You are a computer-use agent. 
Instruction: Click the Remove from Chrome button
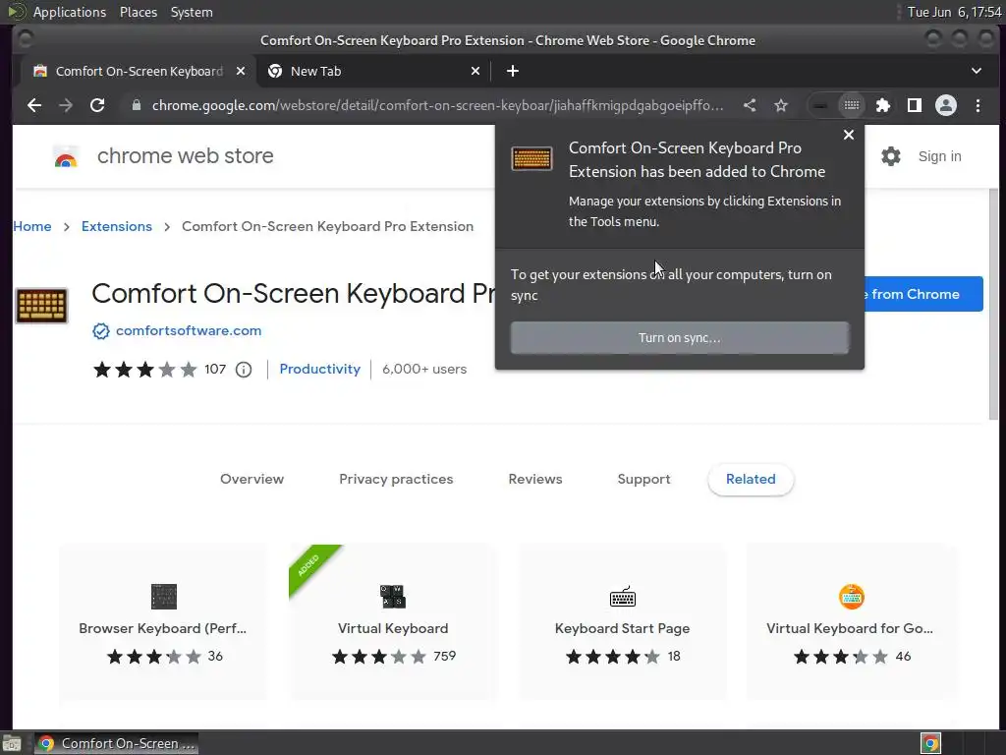pos(923,294)
